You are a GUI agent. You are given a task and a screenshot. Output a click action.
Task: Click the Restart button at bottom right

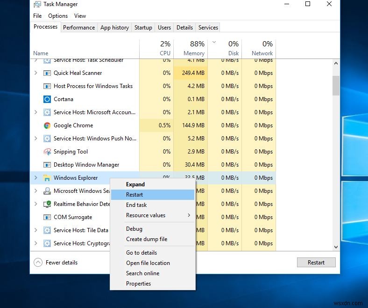[x=316, y=262]
